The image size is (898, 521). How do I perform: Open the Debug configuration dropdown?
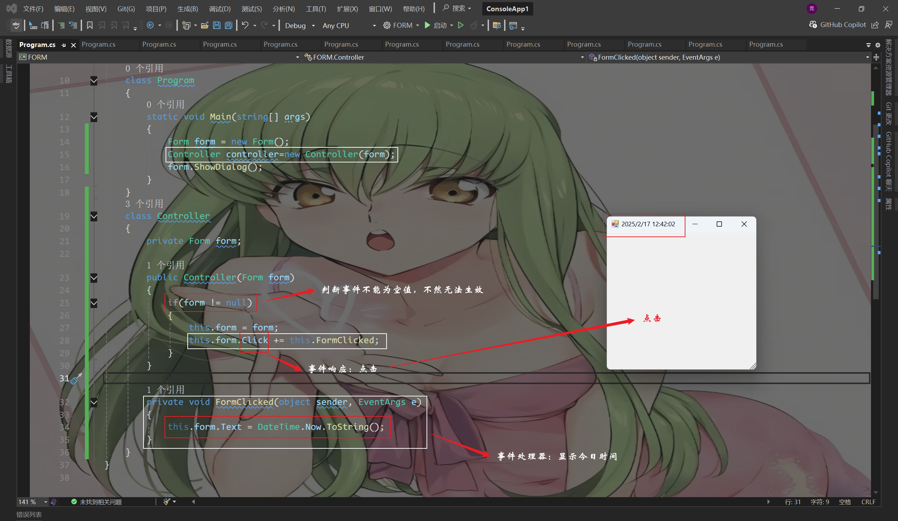pos(300,26)
